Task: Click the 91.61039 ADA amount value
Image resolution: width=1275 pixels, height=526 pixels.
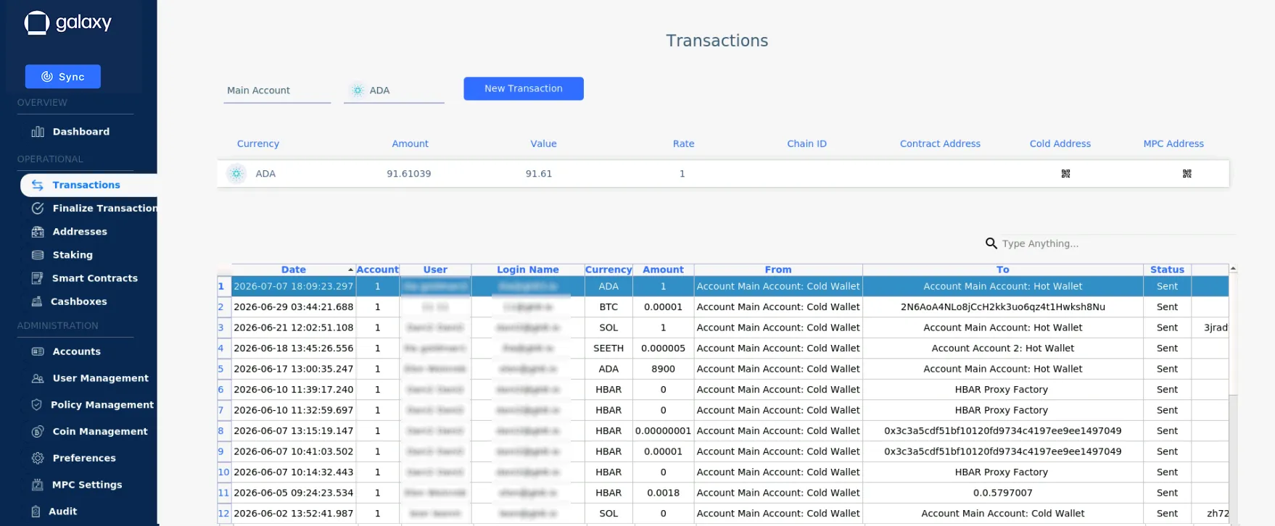Action: pyautogui.click(x=409, y=174)
